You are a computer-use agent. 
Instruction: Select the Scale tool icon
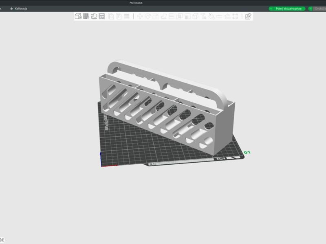point(156,16)
